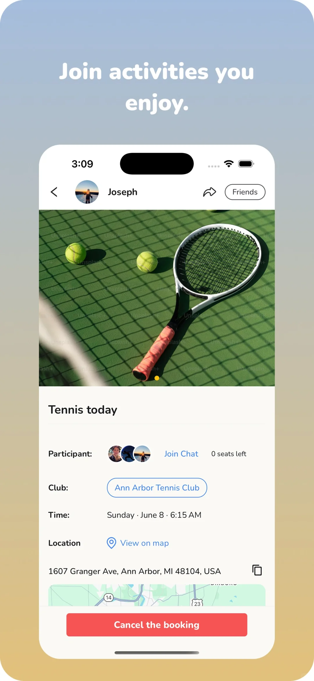Tap the Joseph host name
This screenshot has height=681, width=314.
[122, 192]
